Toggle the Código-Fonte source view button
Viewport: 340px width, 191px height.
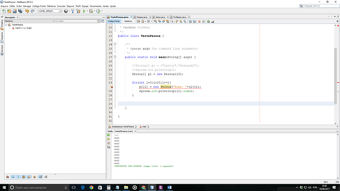pos(114,22)
